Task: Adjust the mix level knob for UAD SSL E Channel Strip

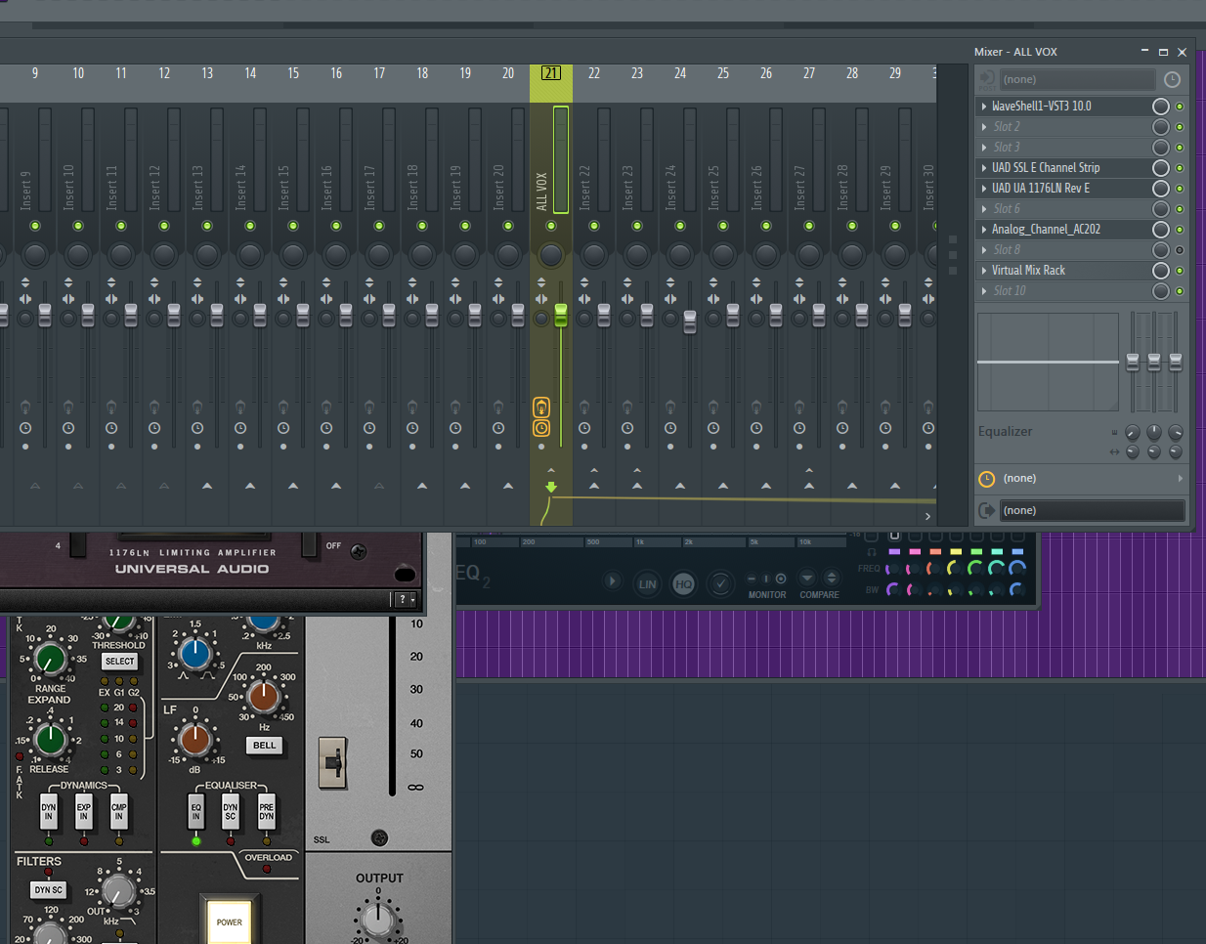Action: click(1161, 167)
